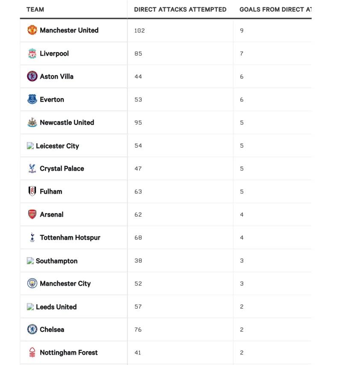Click the Manchester United crest icon
Image resolution: width=342 pixels, height=365 pixels.
click(x=32, y=30)
